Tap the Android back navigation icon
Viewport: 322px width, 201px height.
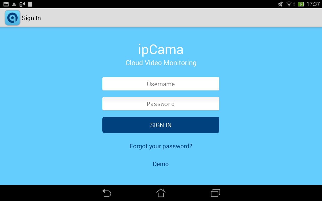click(107, 193)
